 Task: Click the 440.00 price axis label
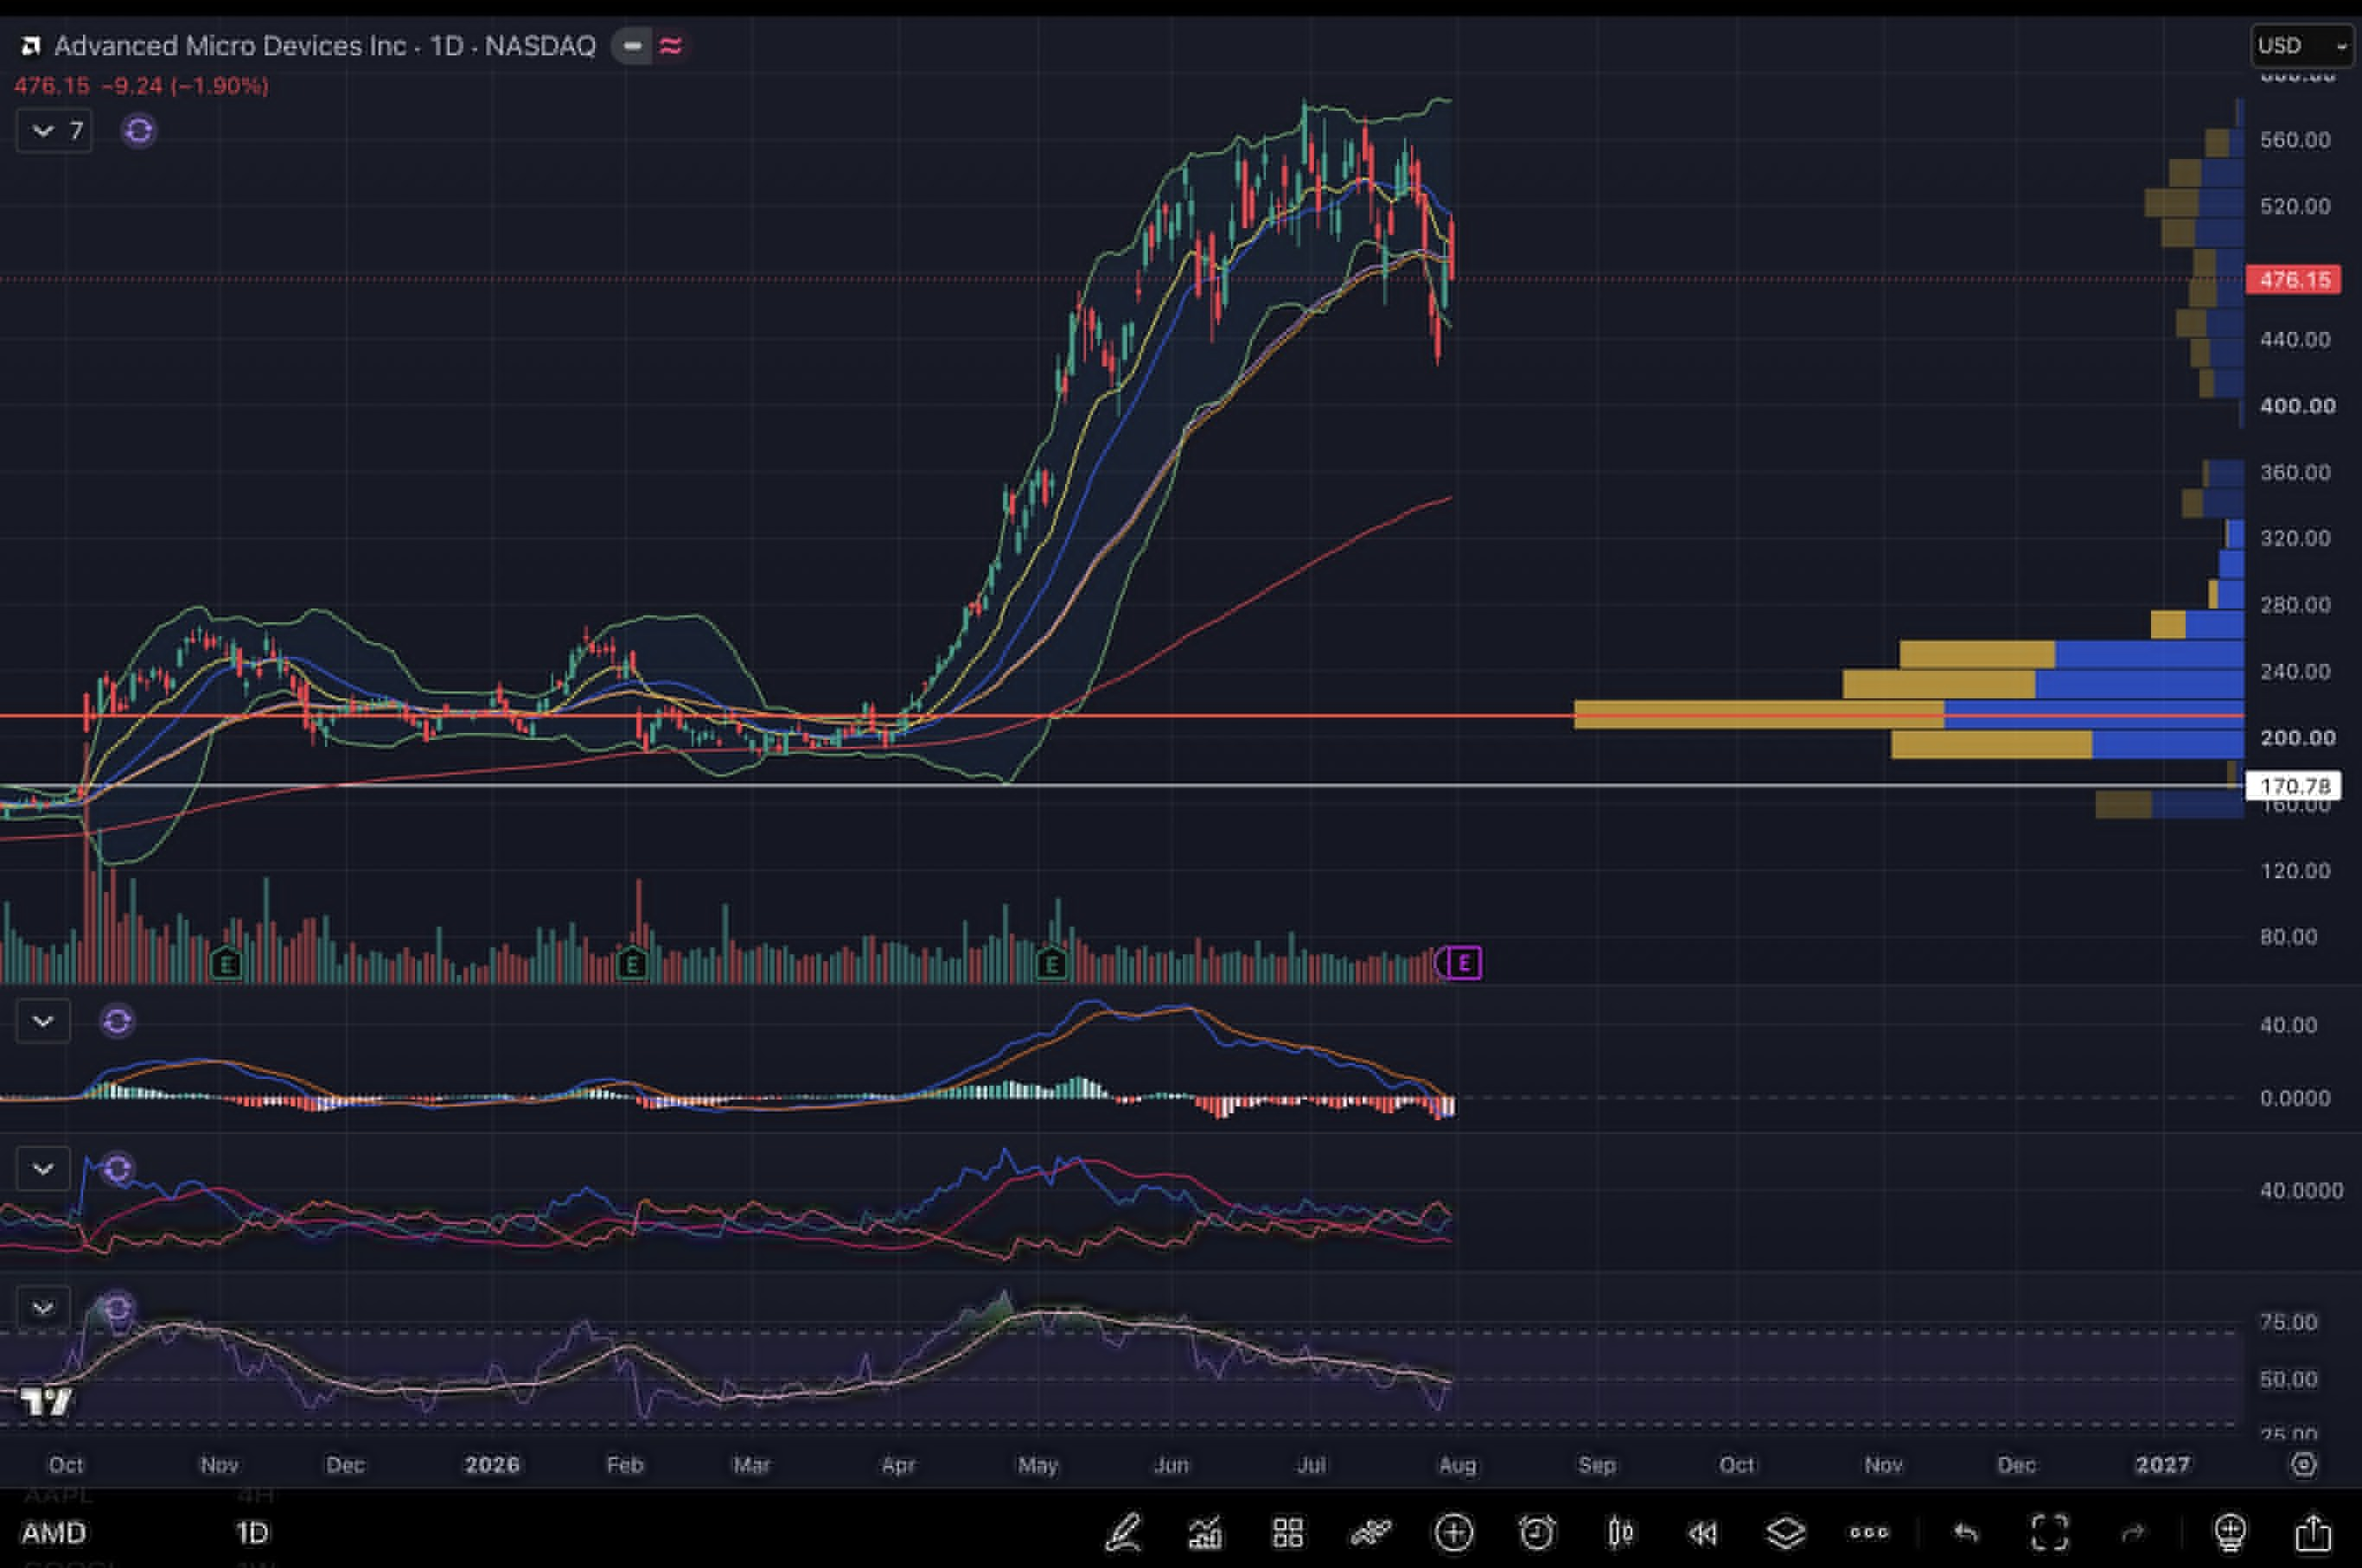point(2295,340)
